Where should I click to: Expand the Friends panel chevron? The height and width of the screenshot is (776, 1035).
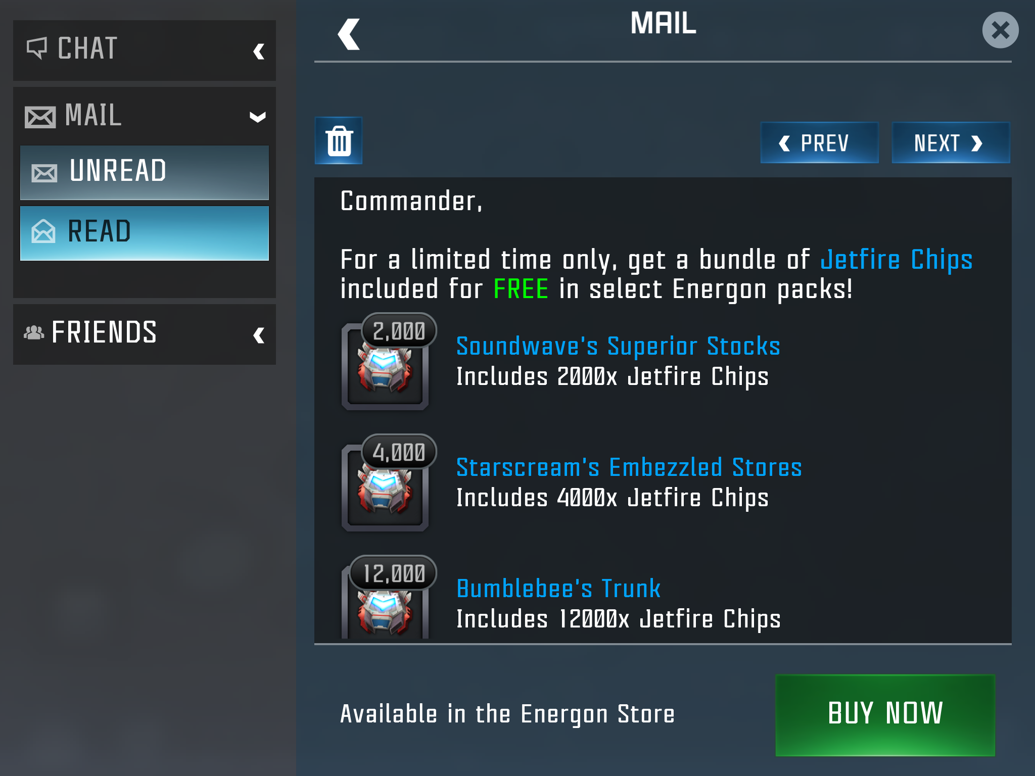[259, 335]
